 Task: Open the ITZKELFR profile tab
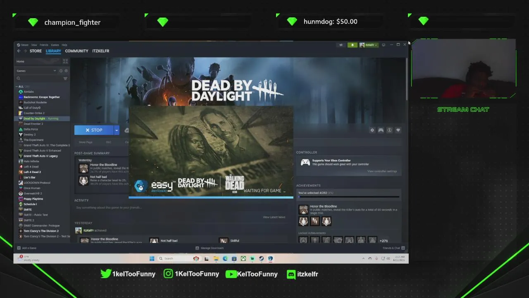100,51
